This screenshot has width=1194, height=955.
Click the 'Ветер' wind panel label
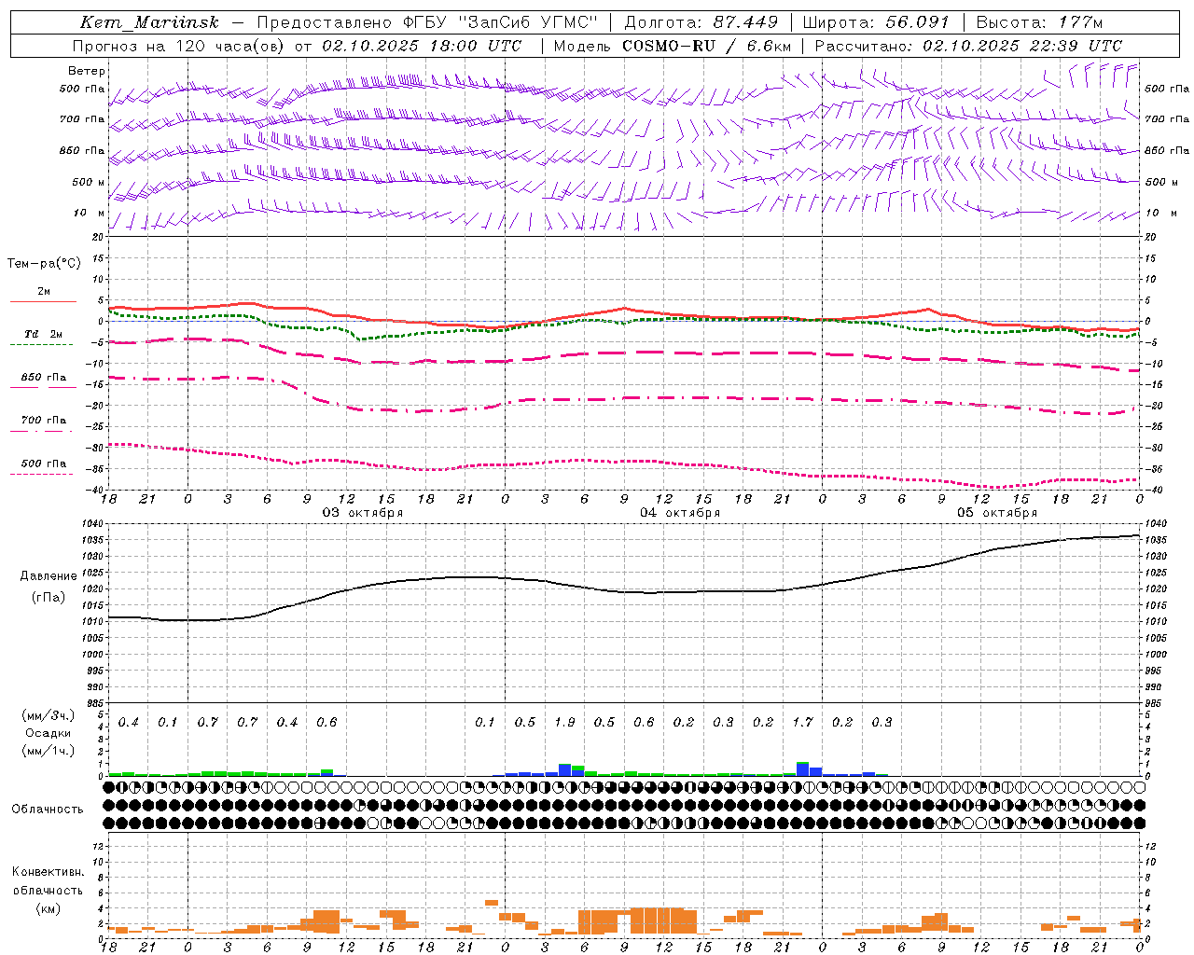pyautogui.click(x=87, y=71)
